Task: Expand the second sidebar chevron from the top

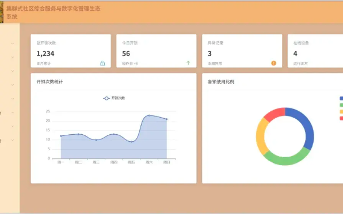Action: 13,57
